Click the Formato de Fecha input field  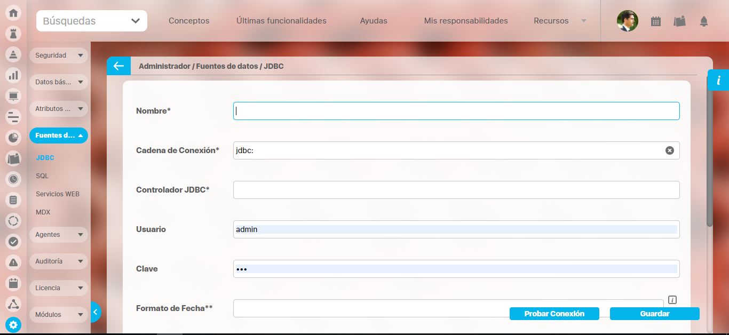coord(448,308)
